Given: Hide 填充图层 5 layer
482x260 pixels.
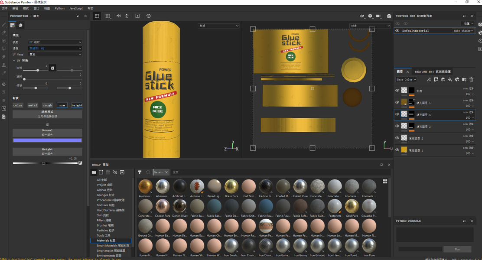Looking at the screenshot, I should point(397,102).
